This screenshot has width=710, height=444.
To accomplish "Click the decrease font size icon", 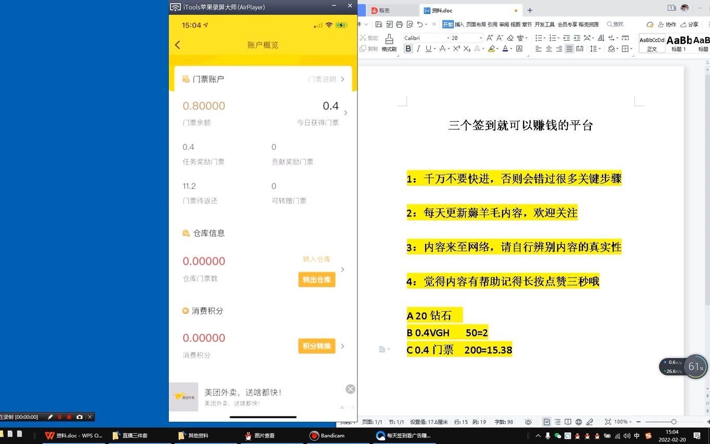I will point(500,38).
